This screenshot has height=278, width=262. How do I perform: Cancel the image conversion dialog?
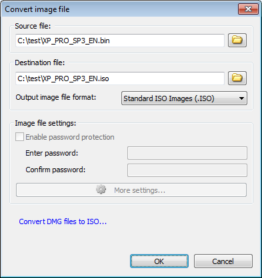coord(223,261)
